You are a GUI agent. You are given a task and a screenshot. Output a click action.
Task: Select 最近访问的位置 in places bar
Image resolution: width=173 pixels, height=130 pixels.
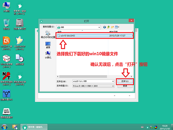48,34
